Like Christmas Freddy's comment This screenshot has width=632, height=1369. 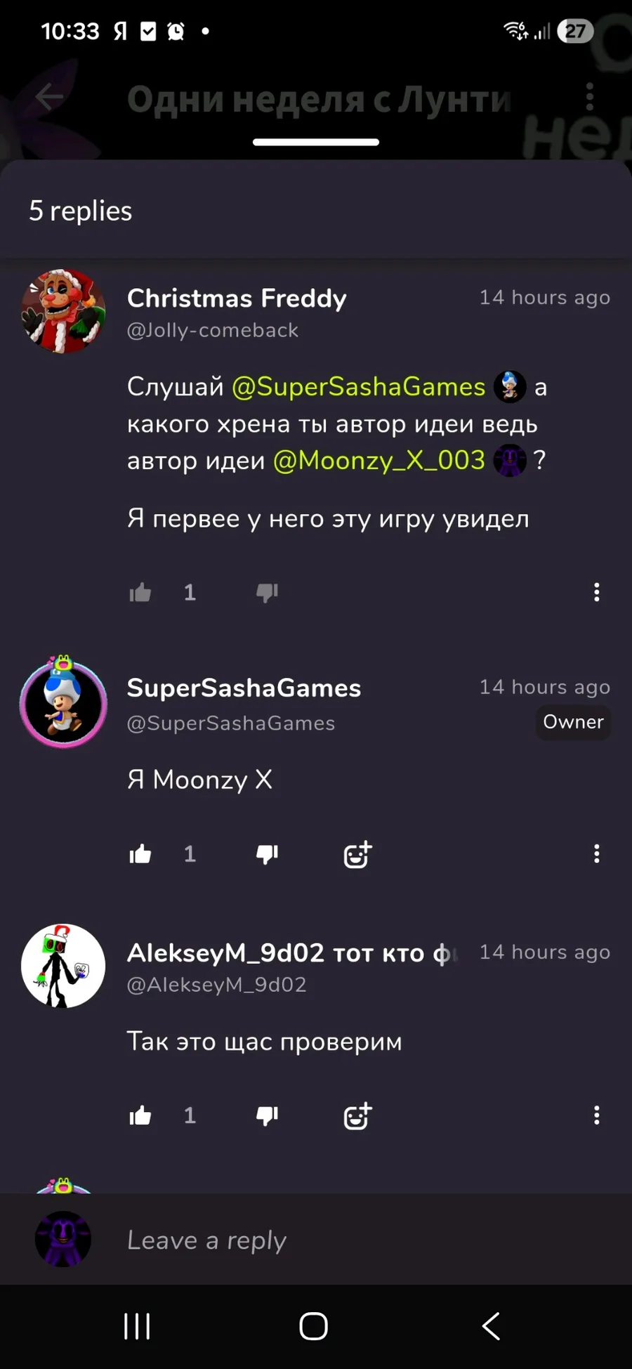140,593
